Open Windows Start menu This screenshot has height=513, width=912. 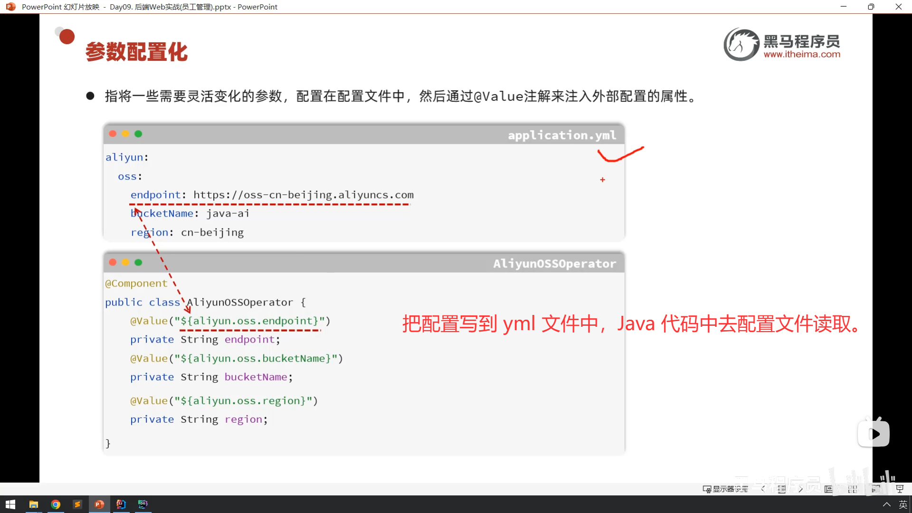(x=10, y=504)
